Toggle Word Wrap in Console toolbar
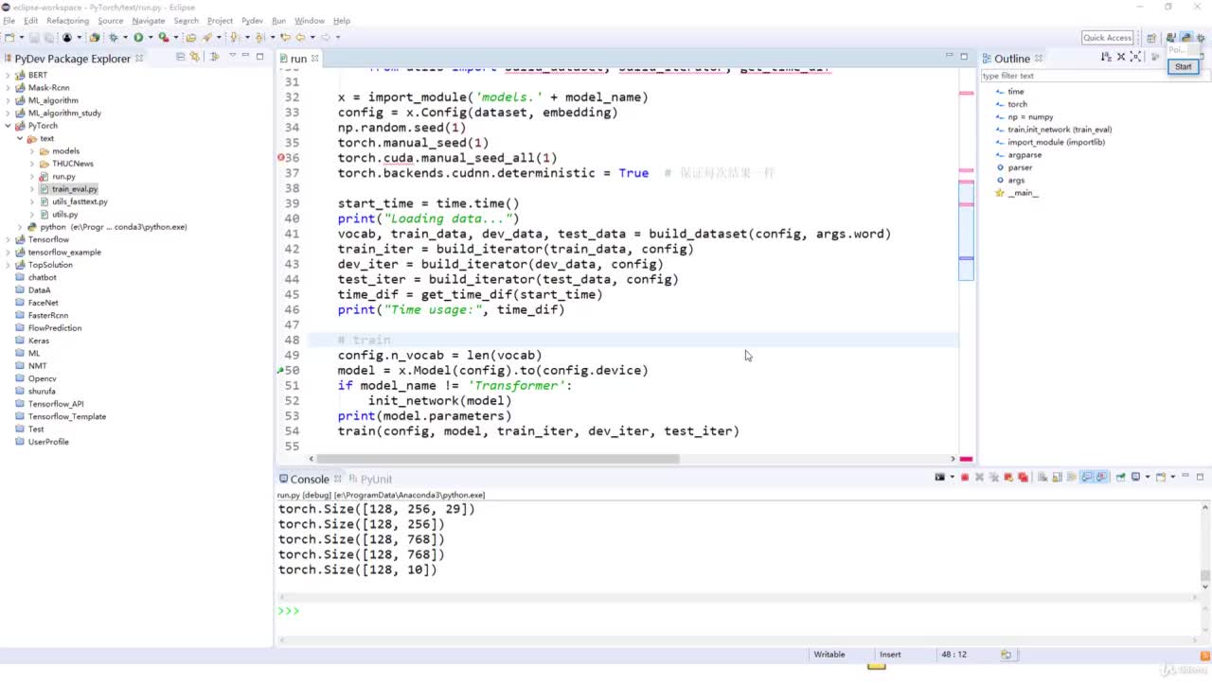The height and width of the screenshot is (683, 1212). pos(1072,477)
